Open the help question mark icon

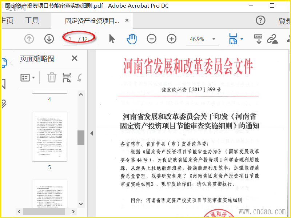click(260, 20)
